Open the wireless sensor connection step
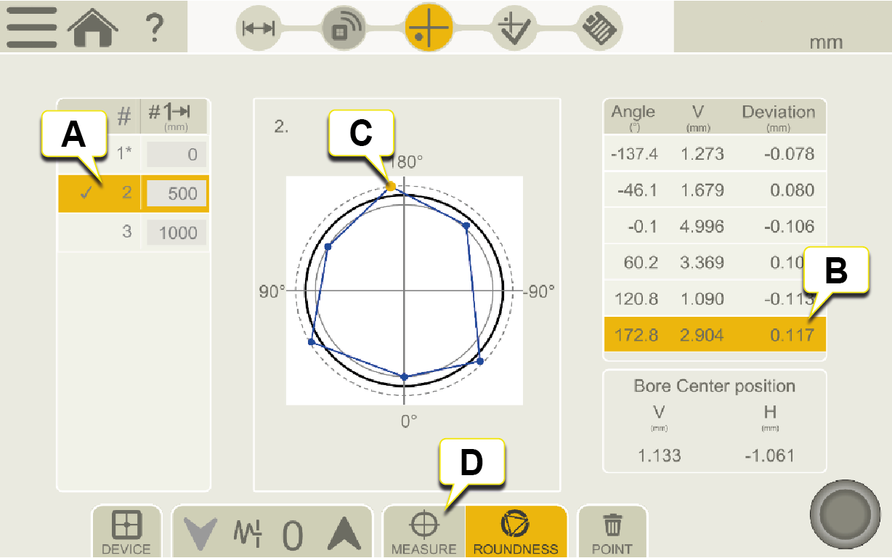 coord(344,28)
